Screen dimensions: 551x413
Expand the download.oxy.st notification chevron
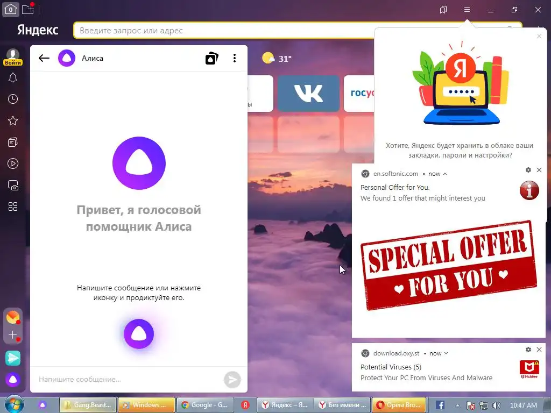[446, 353]
